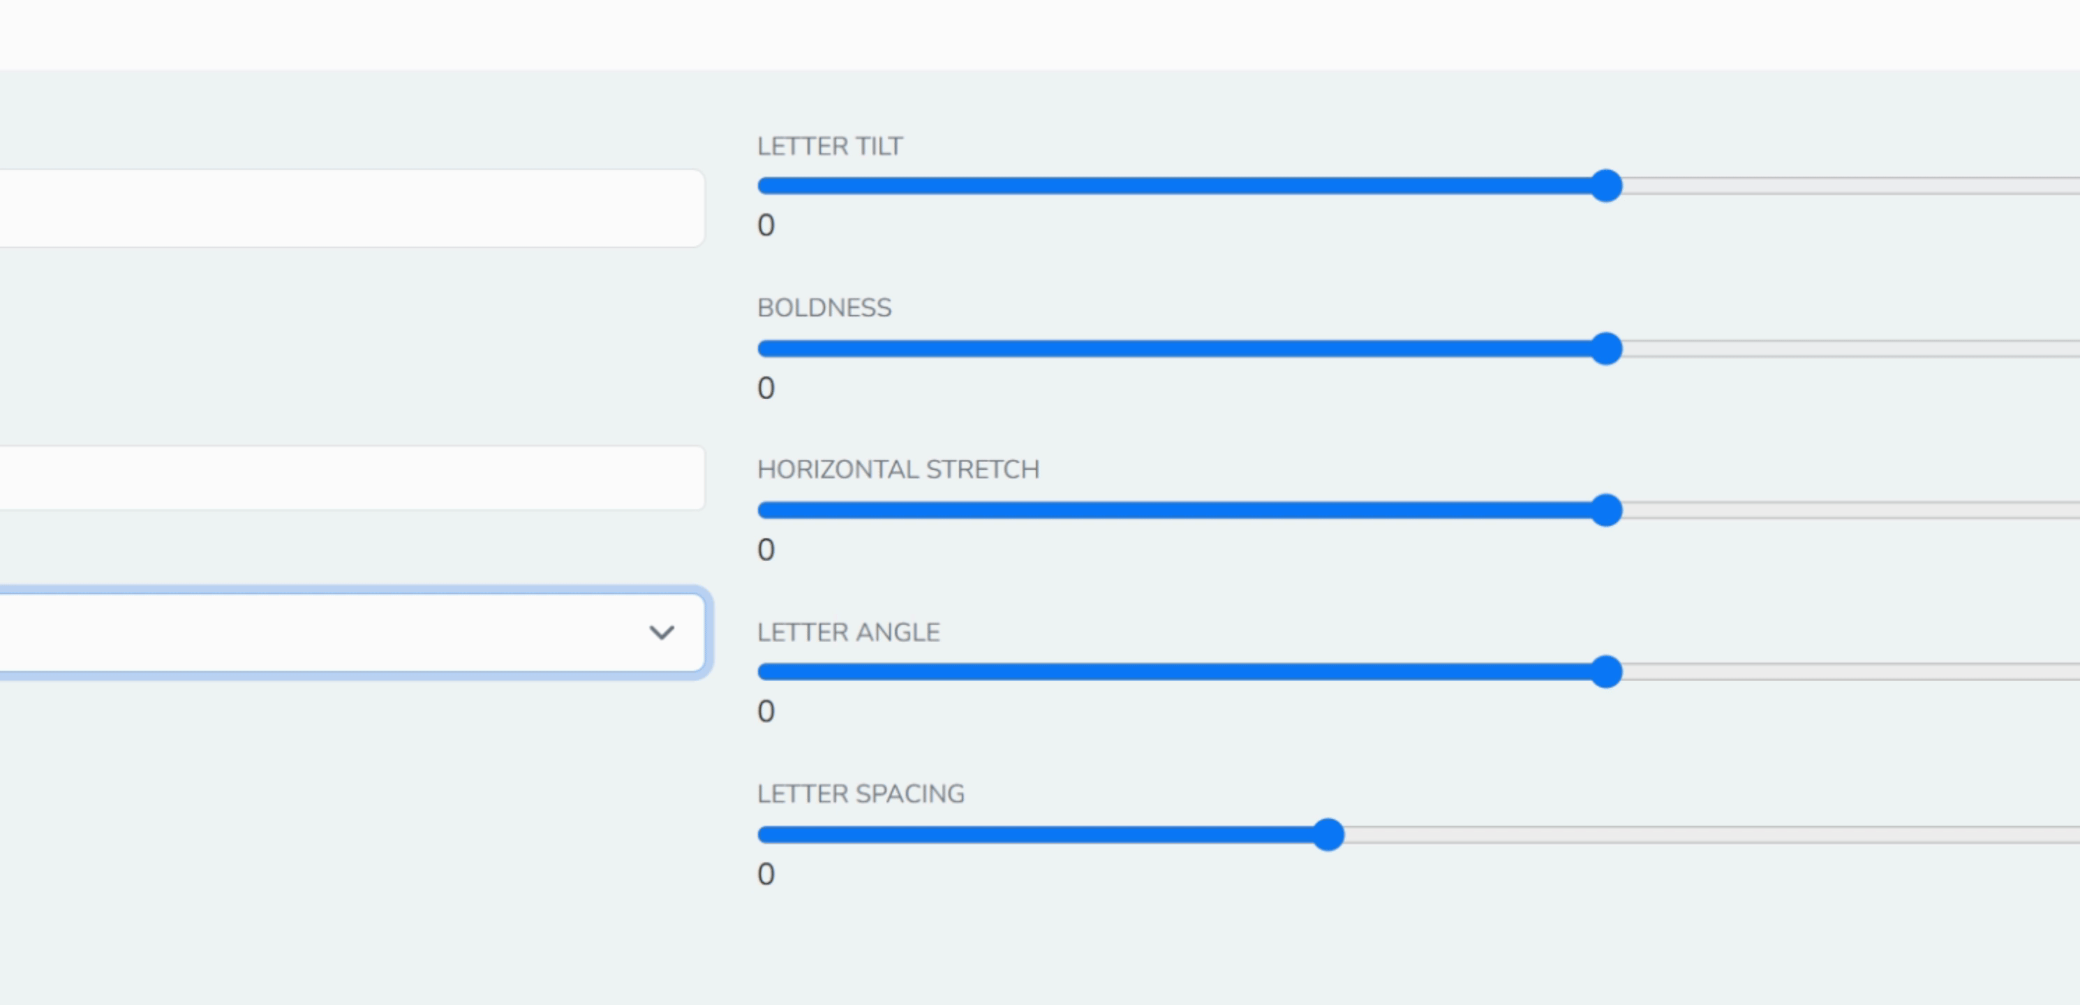The image size is (2080, 1005).
Task: Click the BOLDNESS label
Action: [824, 308]
